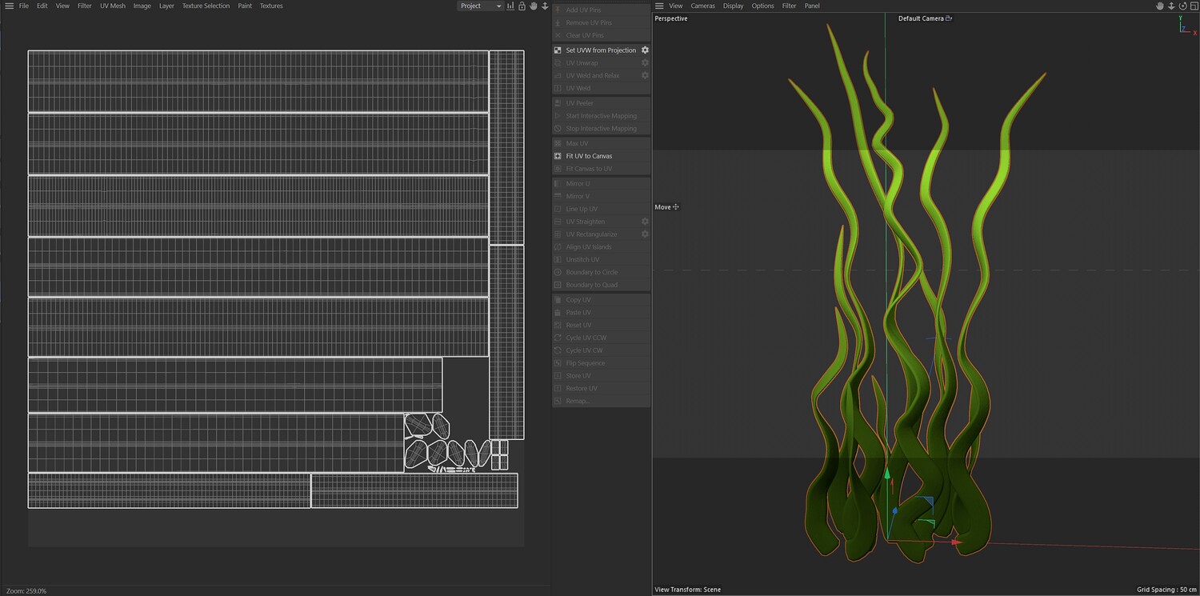Open Set UVW from Projection settings gear
This screenshot has width=1200, height=596.
[645, 50]
